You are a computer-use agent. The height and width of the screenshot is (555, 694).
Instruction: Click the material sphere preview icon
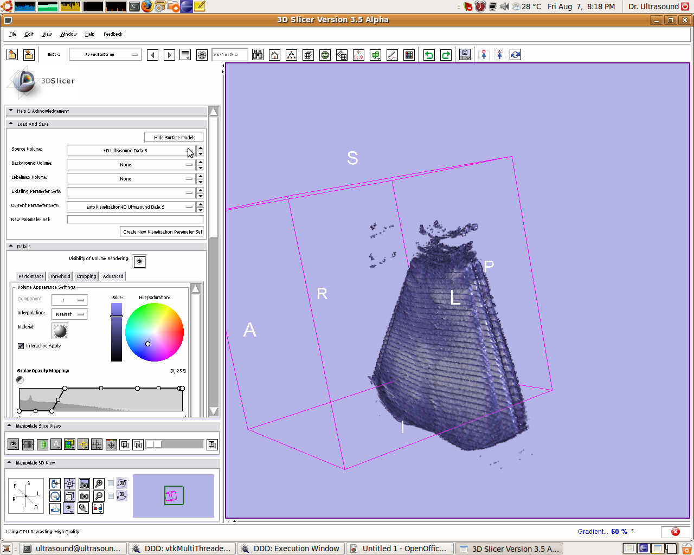click(x=60, y=330)
